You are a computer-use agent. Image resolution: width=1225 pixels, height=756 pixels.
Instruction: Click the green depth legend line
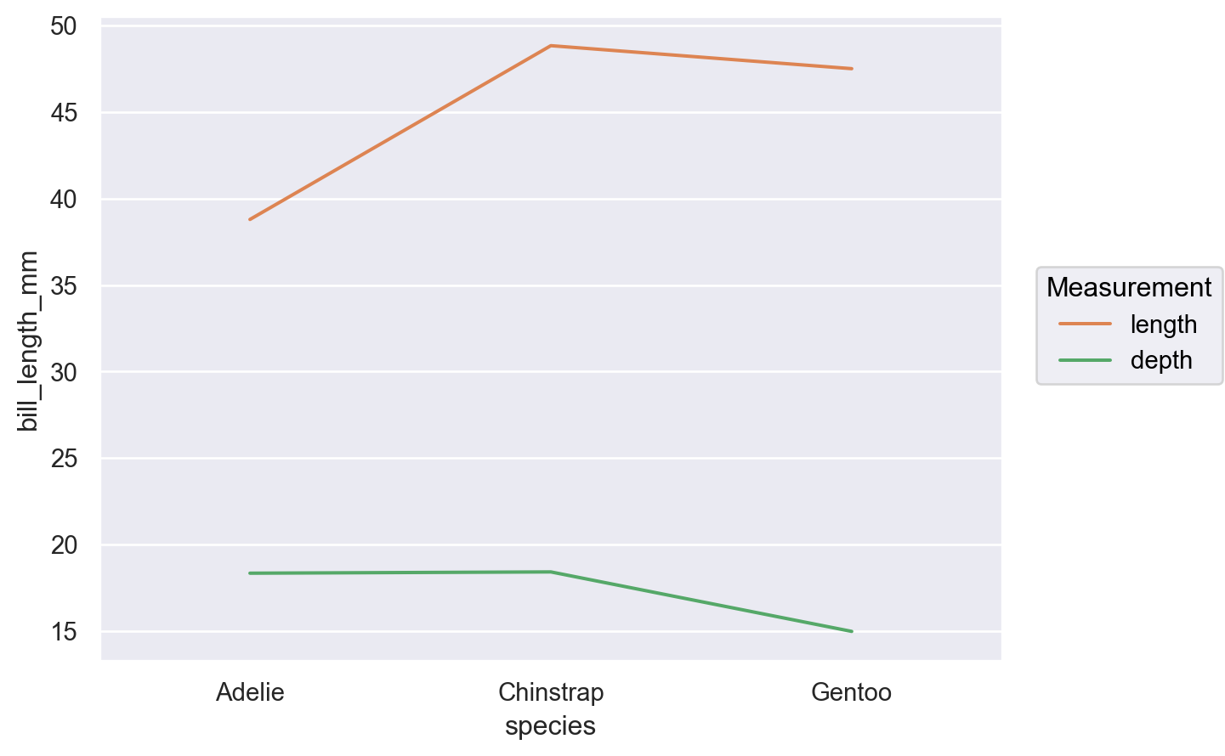1085,360
